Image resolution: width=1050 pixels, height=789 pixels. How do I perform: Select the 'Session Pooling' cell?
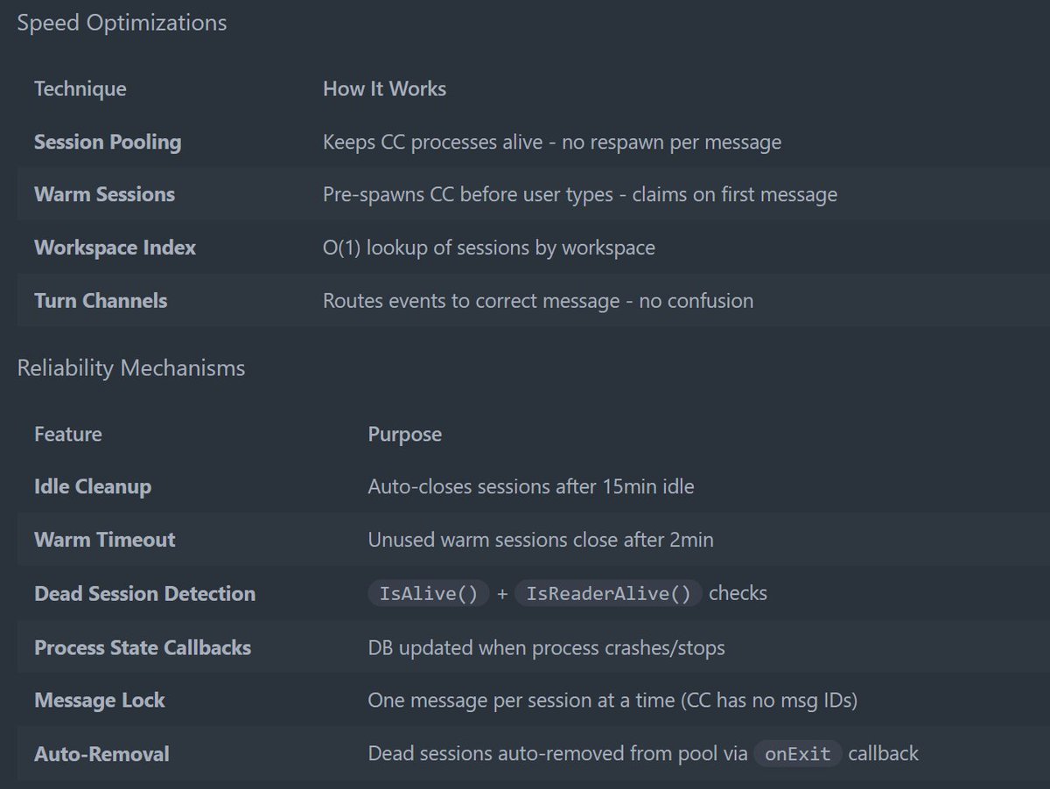(x=108, y=142)
